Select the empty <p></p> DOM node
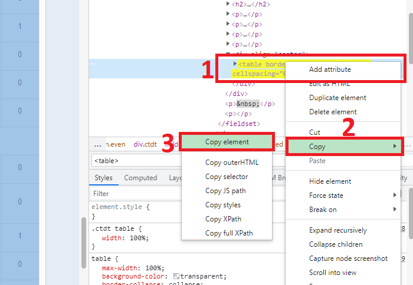 pos(238,114)
